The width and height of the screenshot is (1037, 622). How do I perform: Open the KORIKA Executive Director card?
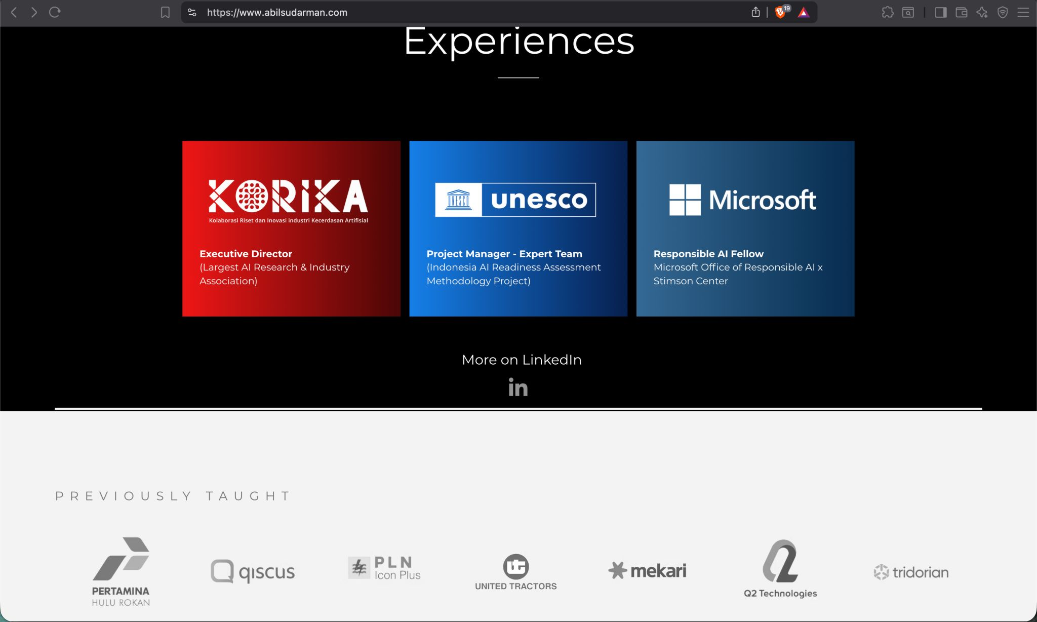pyautogui.click(x=291, y=228)
